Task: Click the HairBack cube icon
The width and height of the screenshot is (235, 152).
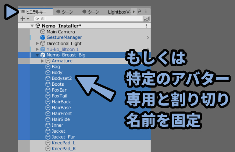Action: tap(48, 102)
